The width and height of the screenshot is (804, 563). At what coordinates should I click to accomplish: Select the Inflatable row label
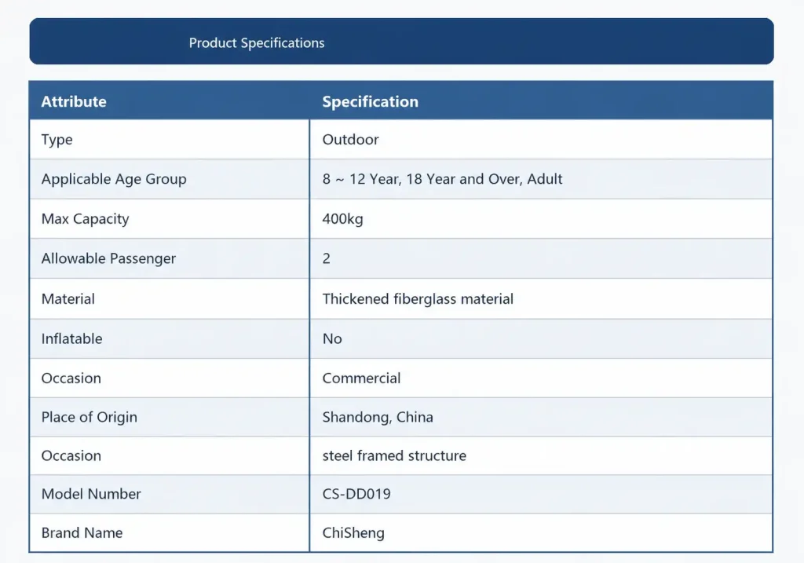(71, 339)
